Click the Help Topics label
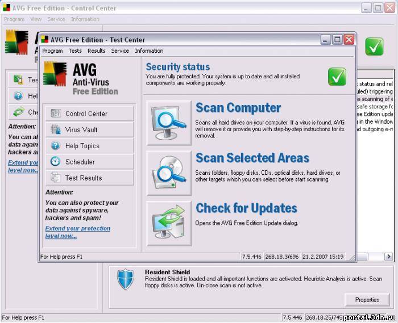The height and width of the screenshot is (323, 398). [82, 146]
